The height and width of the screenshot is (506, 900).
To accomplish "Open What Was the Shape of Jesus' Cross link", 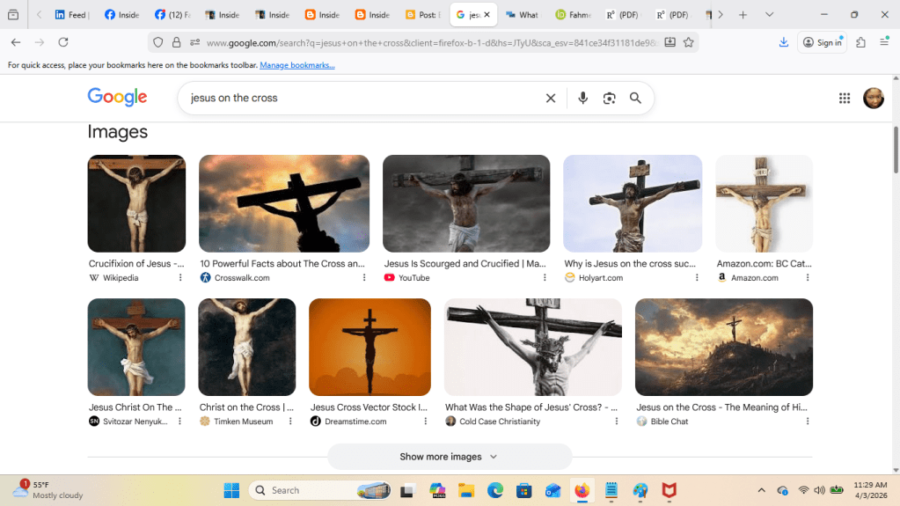I will point(530,407).
